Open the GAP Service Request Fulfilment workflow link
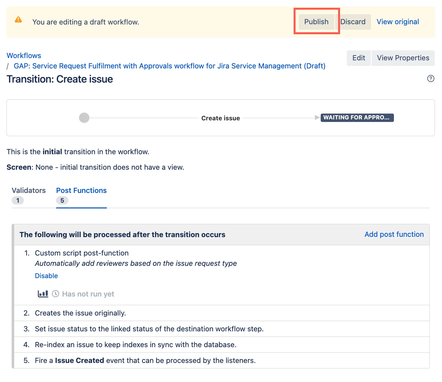Screen dimensions: 442x382 tap(169, 66)
